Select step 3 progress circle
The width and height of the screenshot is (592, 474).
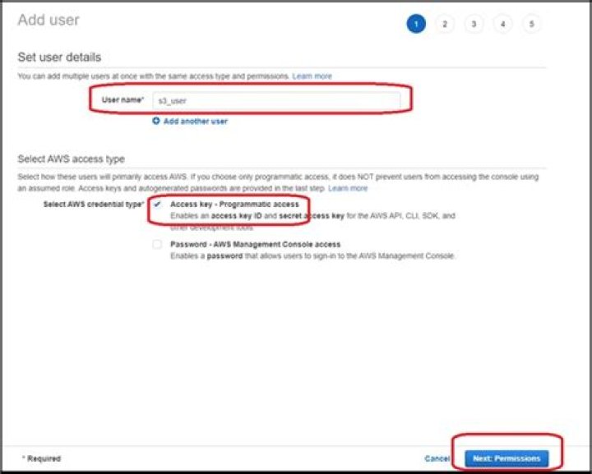[x=474, y=24]
